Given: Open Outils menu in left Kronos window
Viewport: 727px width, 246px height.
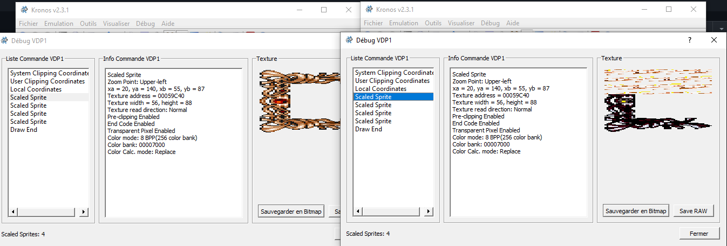Looking at the screenshot, I should 89,24.
